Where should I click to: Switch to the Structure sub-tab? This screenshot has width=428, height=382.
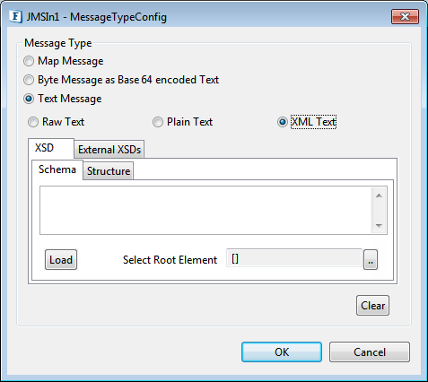tap(109, 171)
